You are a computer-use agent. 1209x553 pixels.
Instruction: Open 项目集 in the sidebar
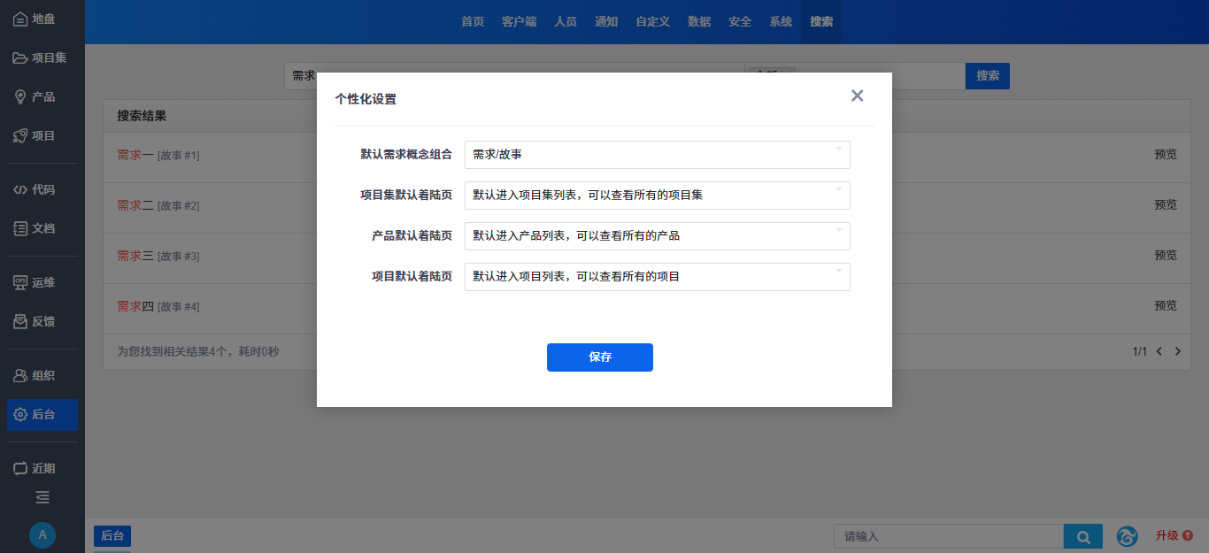[x=42, y=58]
